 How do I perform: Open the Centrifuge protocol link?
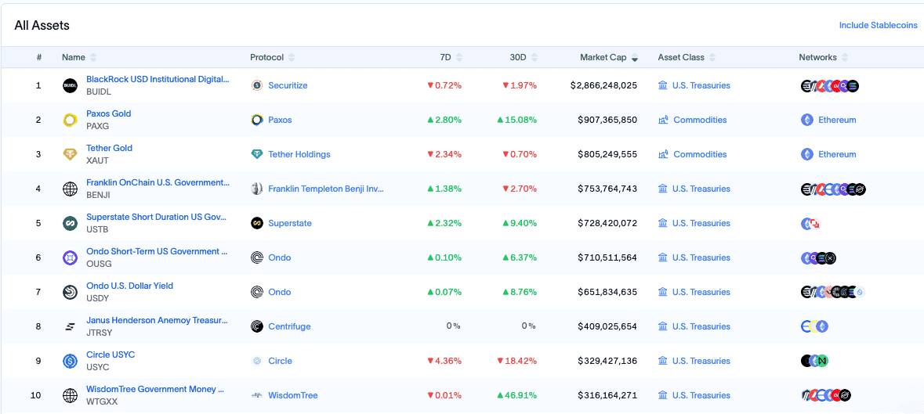point(289,326)
